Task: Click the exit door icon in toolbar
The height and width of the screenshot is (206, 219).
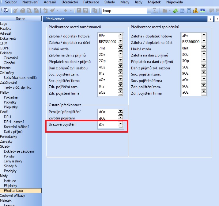Action: (6, 11)
